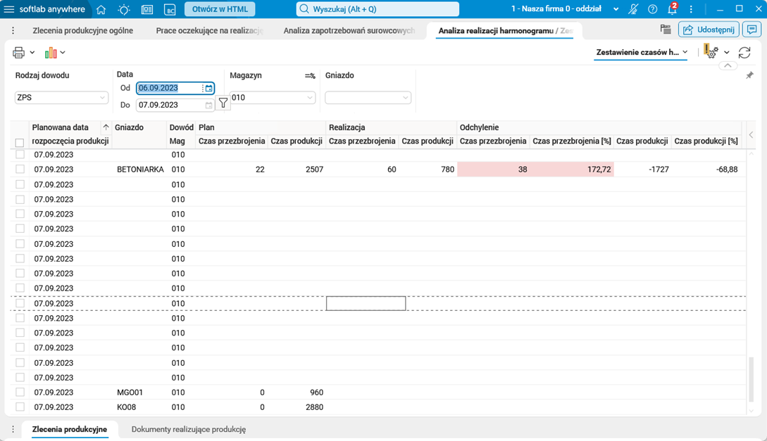
Task: Open title bar three-dot options menu
Action: (x=691, y=8)
